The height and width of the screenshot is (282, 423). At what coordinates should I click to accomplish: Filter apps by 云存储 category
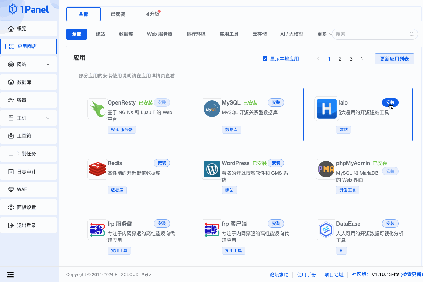259,34
